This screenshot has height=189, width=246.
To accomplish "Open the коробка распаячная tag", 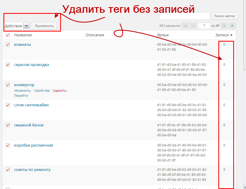I will click(x=34, y=145).
